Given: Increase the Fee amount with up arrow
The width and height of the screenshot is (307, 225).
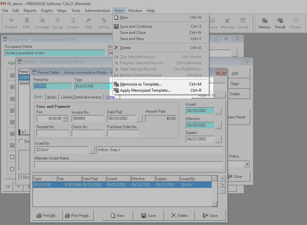Looking at the screenshot, I should [65, 117].
